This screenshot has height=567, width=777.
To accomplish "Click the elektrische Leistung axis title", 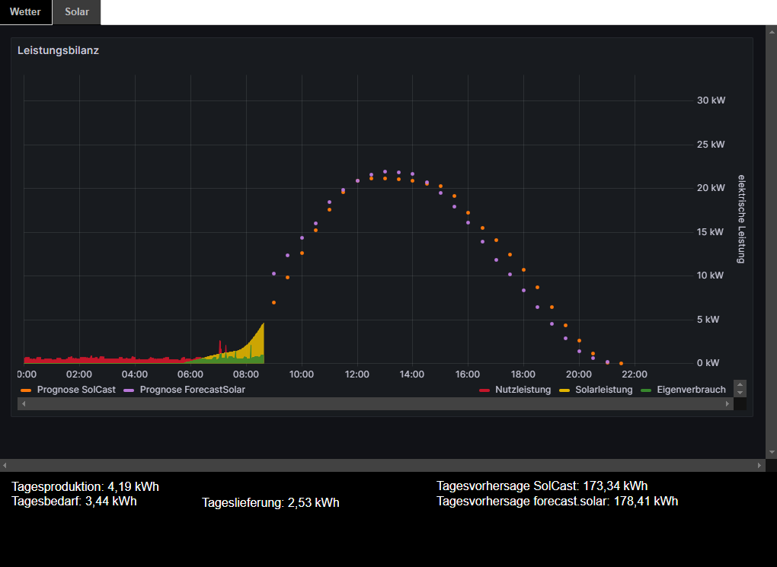I will point(741,219).
